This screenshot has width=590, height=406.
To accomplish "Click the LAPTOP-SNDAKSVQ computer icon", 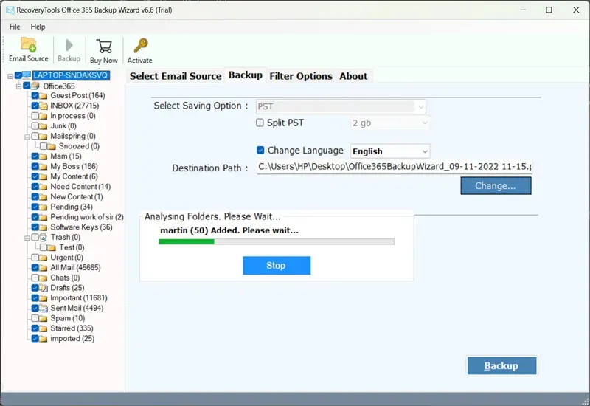I will tap(27, 75).
